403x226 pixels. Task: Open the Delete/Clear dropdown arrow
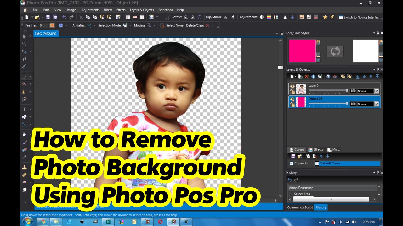pos(213,25)
